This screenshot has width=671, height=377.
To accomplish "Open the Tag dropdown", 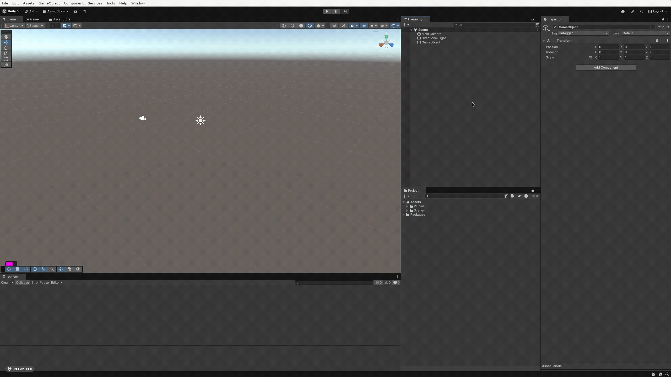I will click(x=583, y=33).
